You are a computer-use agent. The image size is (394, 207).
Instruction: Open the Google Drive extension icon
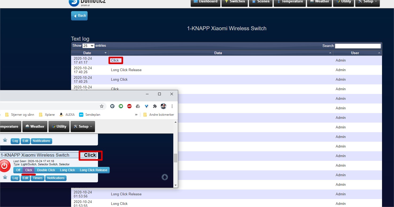pyautogui.click(x=138, y=106)
